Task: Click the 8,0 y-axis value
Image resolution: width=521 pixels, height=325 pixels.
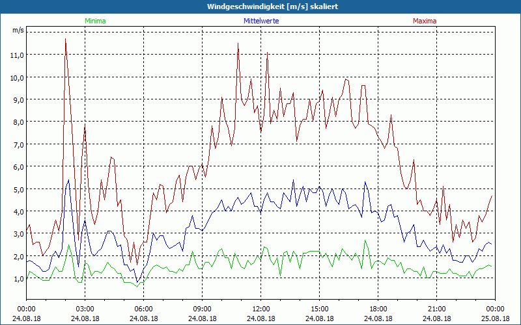Action: click(x=19, y=122)
